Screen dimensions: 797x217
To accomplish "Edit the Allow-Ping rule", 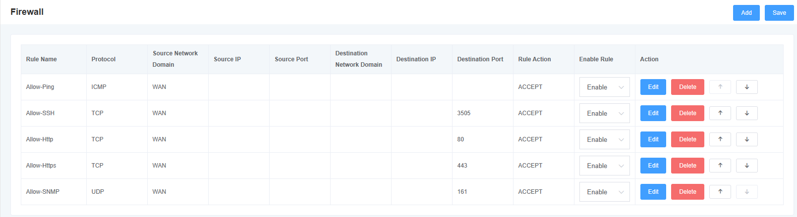I will [653, 87].
